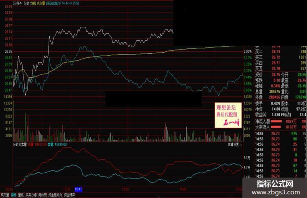Click the 最高 26.76 value
The width and height of the screenshot is (307, 198).
(302, 80)
